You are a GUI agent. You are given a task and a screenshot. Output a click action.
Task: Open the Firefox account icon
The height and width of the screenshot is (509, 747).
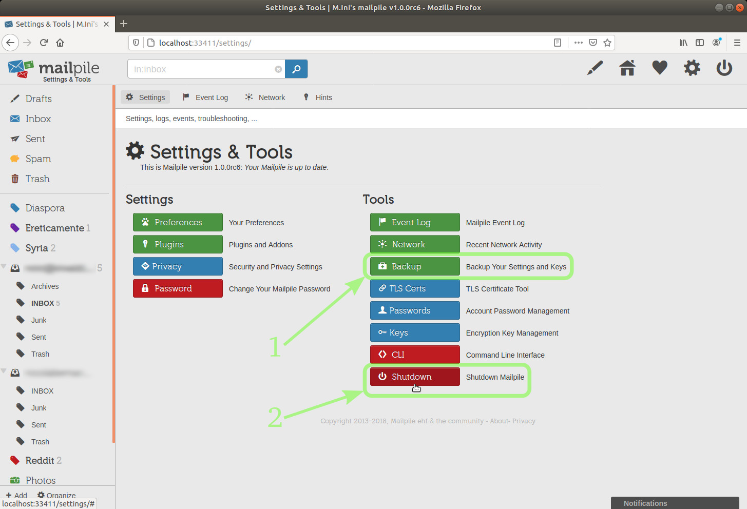pos(717,43)
